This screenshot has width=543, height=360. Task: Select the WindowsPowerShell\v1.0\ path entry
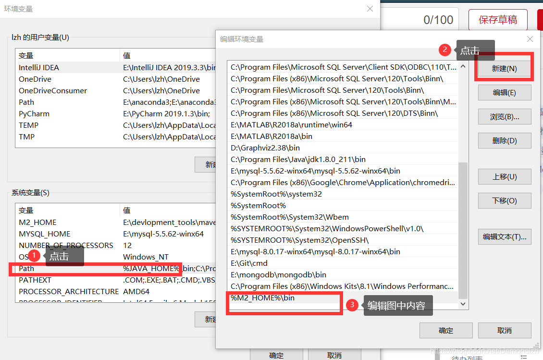(x=343, y=228)
